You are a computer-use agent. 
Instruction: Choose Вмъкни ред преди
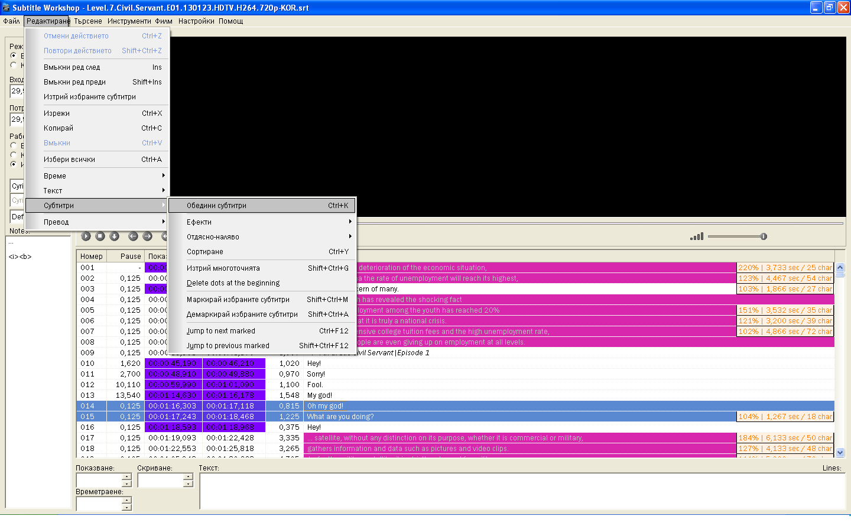pyautogui.click(x=98, y=82)
